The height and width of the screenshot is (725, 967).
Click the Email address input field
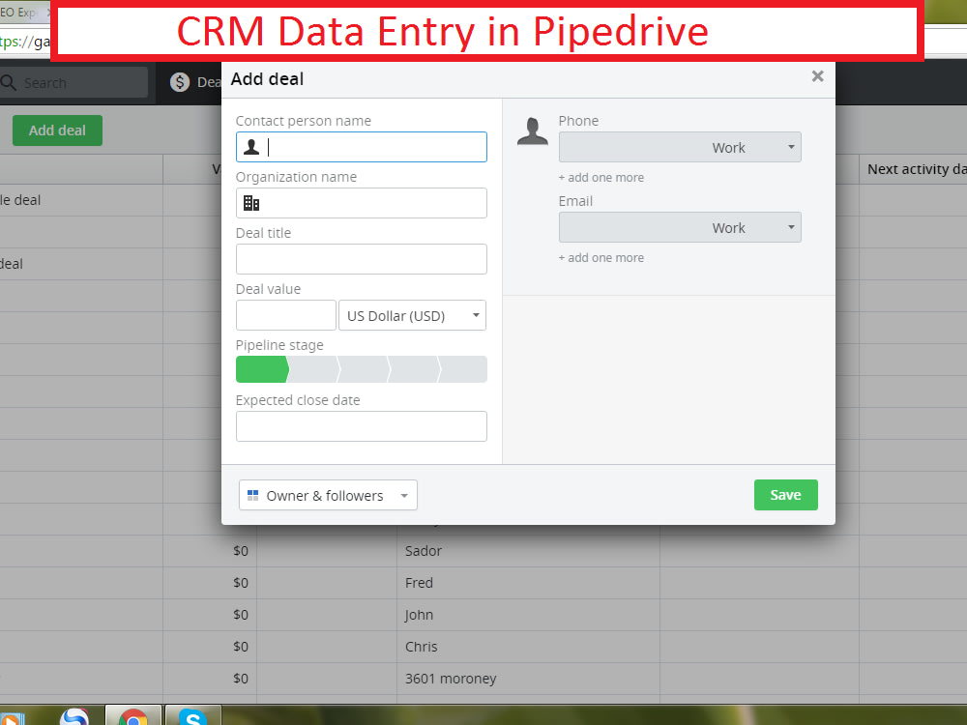tap(630, 227)
